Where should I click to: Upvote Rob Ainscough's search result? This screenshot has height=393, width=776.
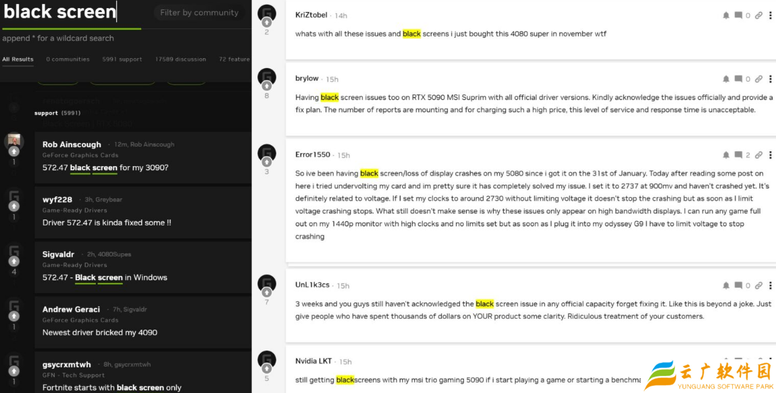(x=14, y=151)
